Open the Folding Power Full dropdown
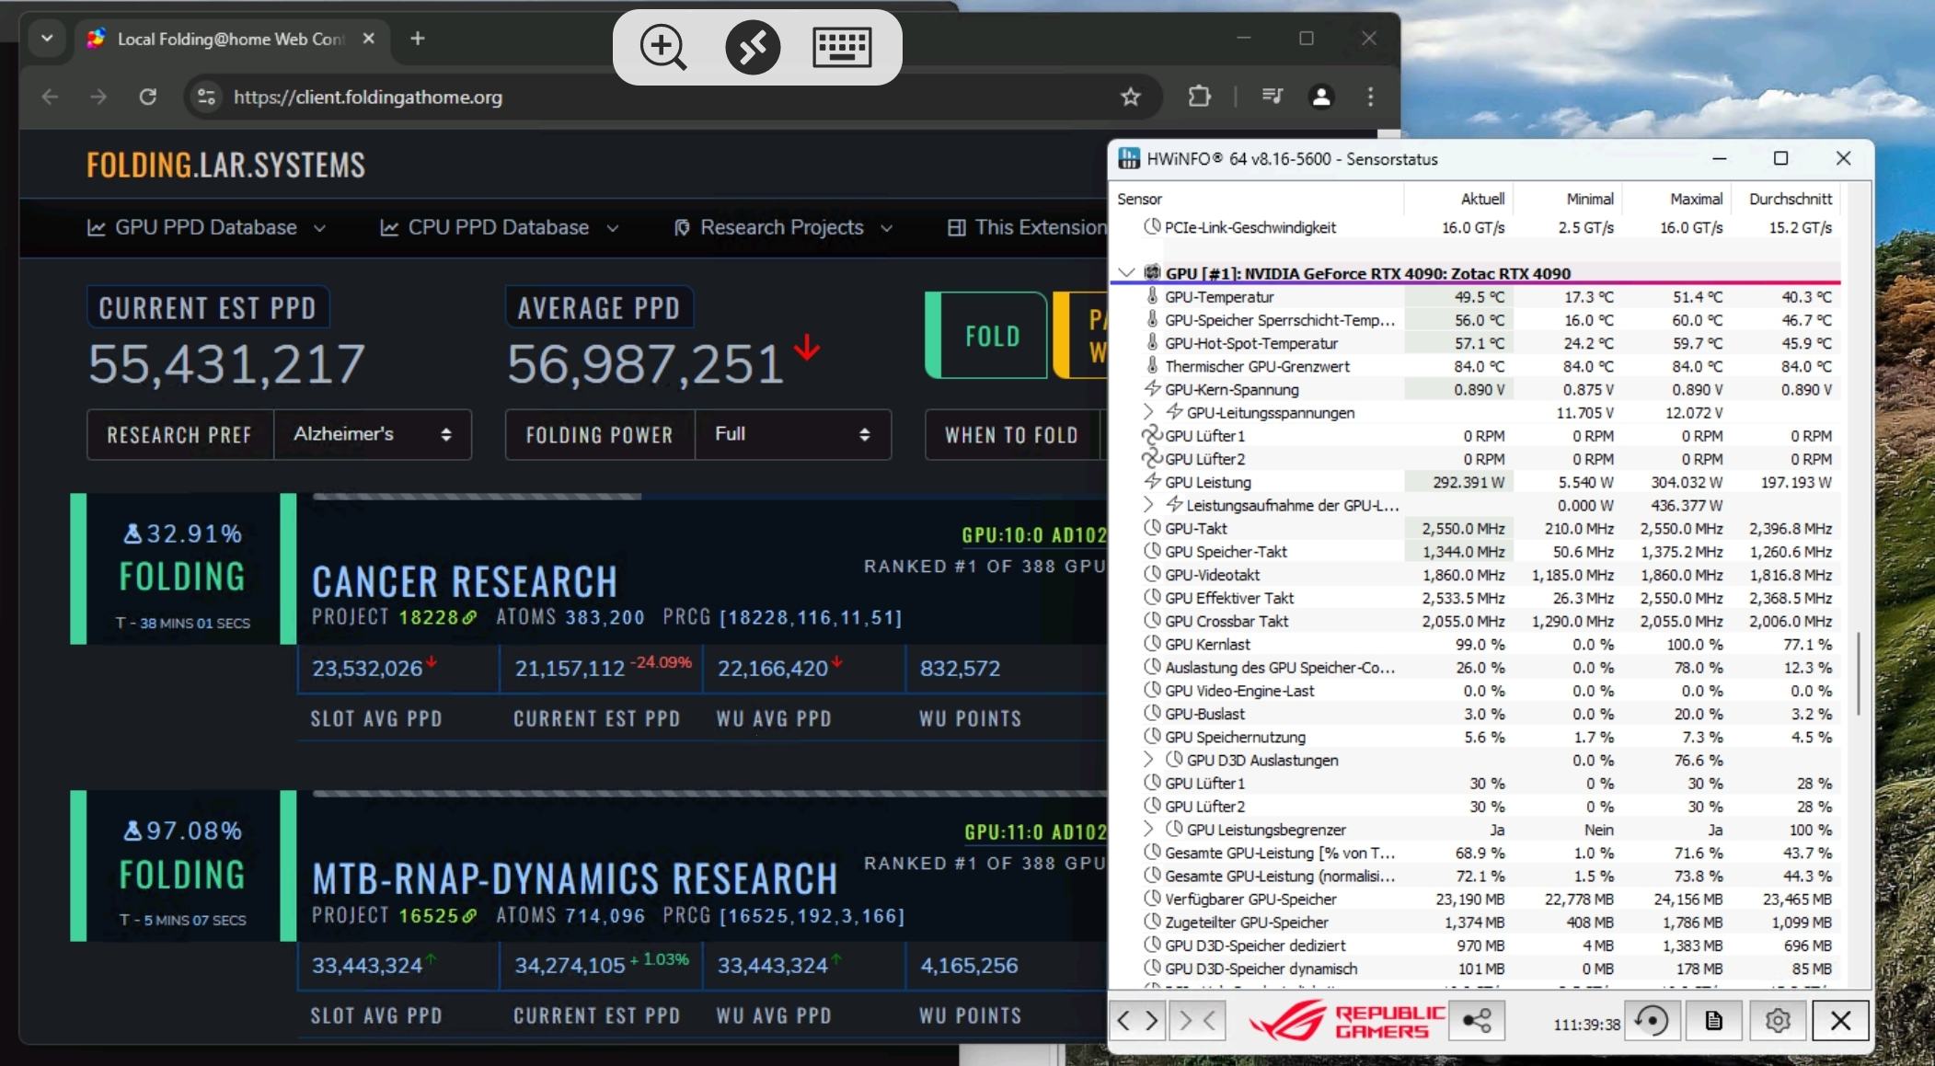Image resolution: width=1935 pixels, height=1066 pixels. 791,434
